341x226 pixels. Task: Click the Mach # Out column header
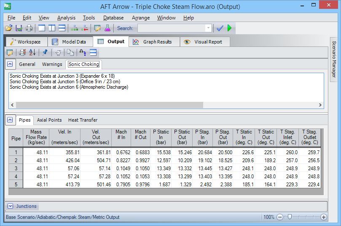(x=140, y=137)
